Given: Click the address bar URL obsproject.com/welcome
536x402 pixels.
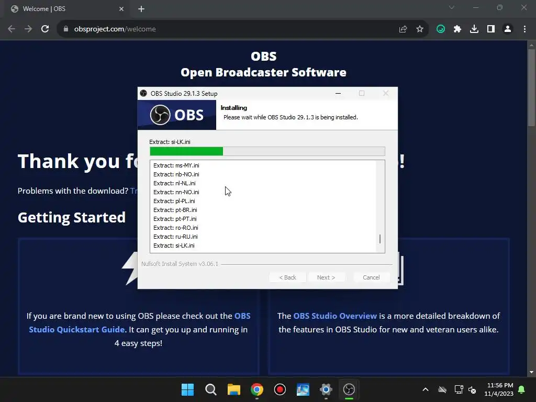Looking at the screenshot, I should pyautogui.click(x=115, y=29).
